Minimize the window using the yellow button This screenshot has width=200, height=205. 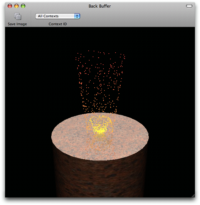(16, 6)
